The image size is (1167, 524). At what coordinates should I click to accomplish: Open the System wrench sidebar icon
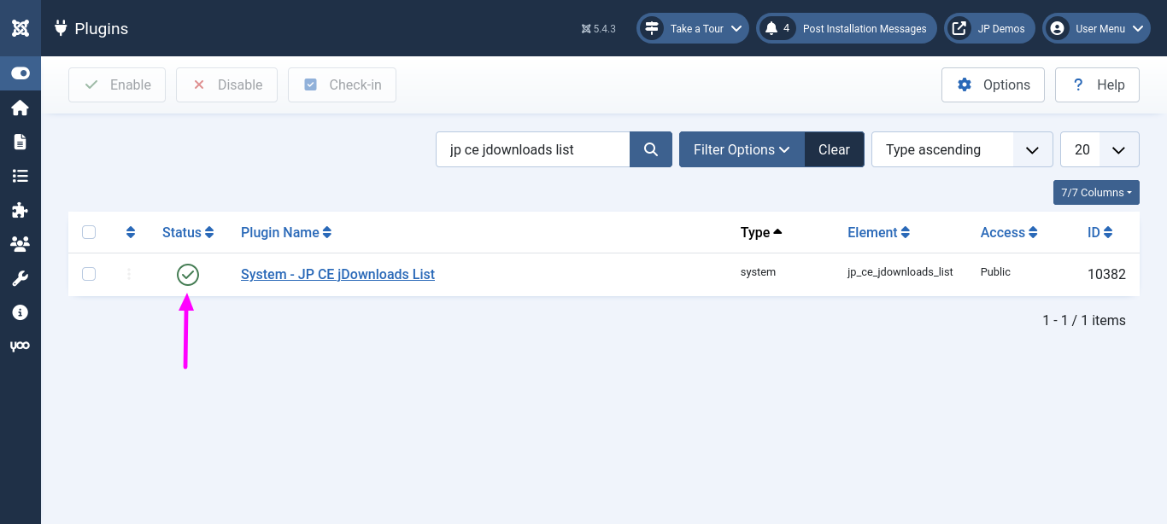click(x=21, y=278)
